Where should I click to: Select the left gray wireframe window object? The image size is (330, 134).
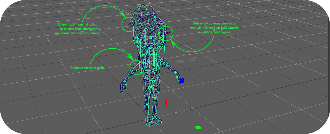[x=180, y=61]
